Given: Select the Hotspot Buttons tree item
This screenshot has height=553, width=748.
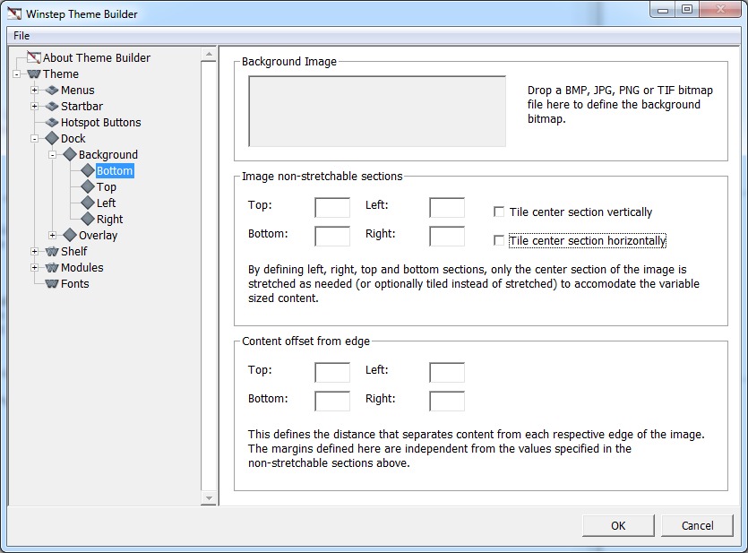Looking at the screenshot, I should tap(101, 123).
